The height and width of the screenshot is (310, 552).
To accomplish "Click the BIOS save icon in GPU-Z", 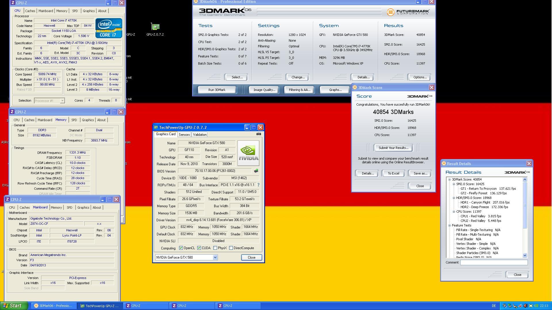I will [x=256, y=171].
